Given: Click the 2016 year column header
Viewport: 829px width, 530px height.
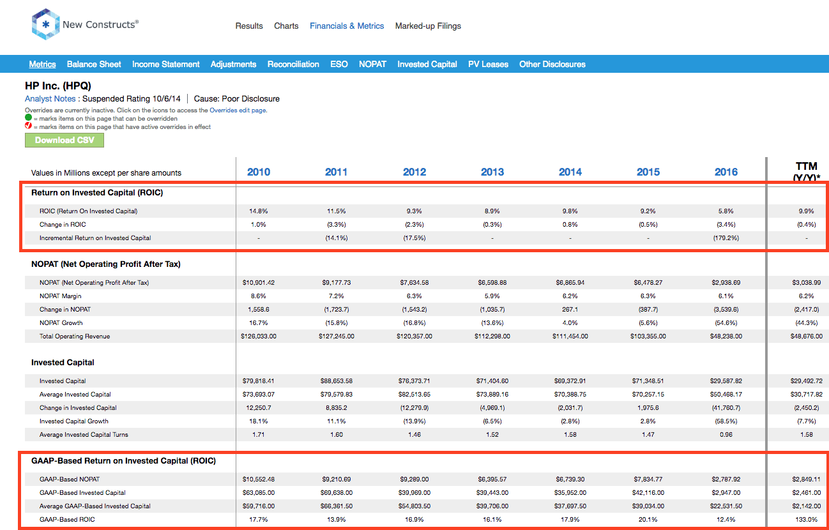Looking at the screenshot, I should [x=726, y=172].
